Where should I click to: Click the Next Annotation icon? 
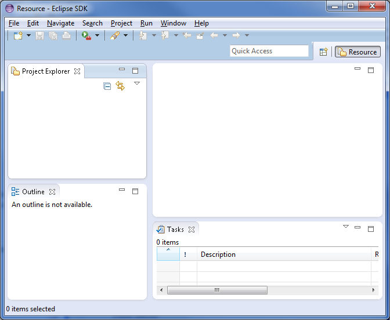coord(143,35)
